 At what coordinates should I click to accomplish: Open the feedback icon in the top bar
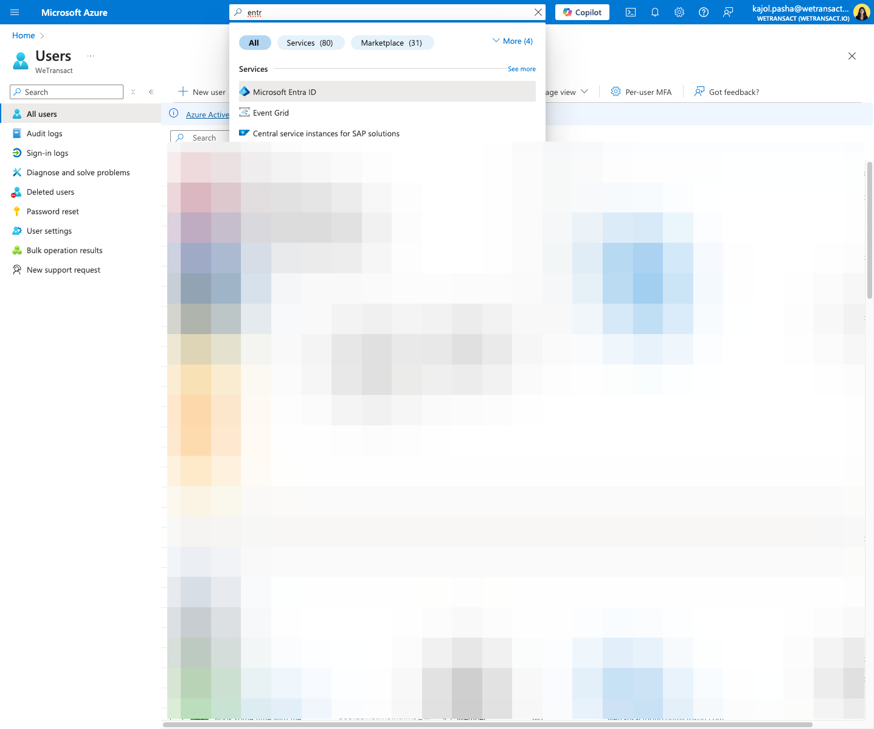click(x=728, y=12)
